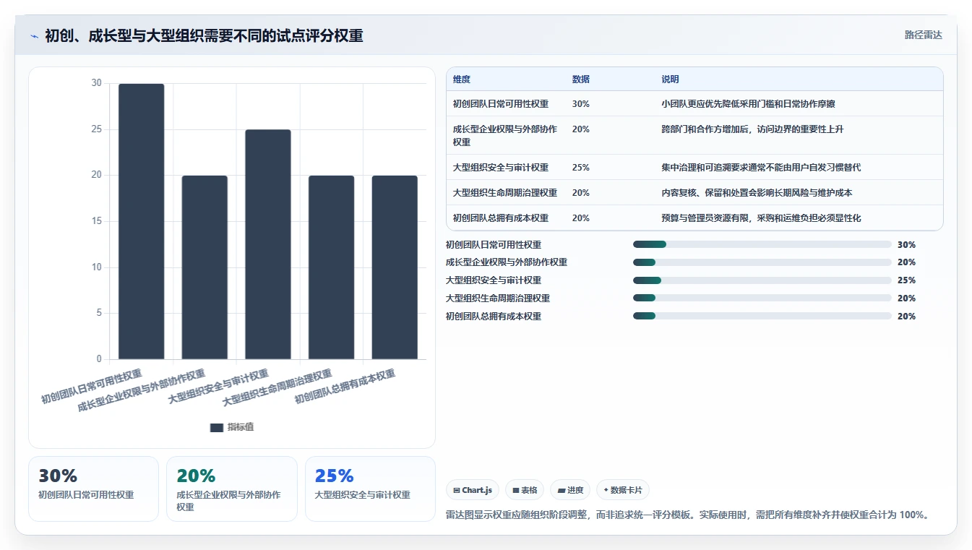Select table cell 初创团队日常可用性权重

(x=501, y=104)
